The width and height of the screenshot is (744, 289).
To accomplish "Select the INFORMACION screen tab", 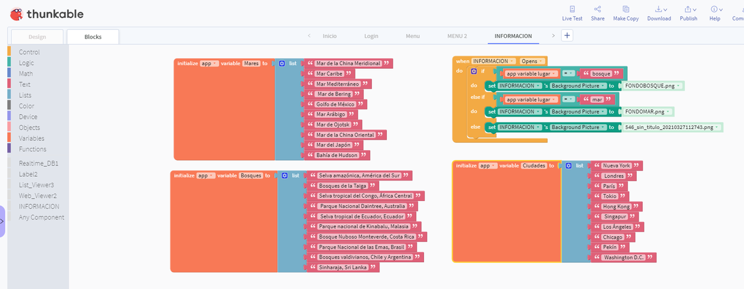I will tap(513, 36).
